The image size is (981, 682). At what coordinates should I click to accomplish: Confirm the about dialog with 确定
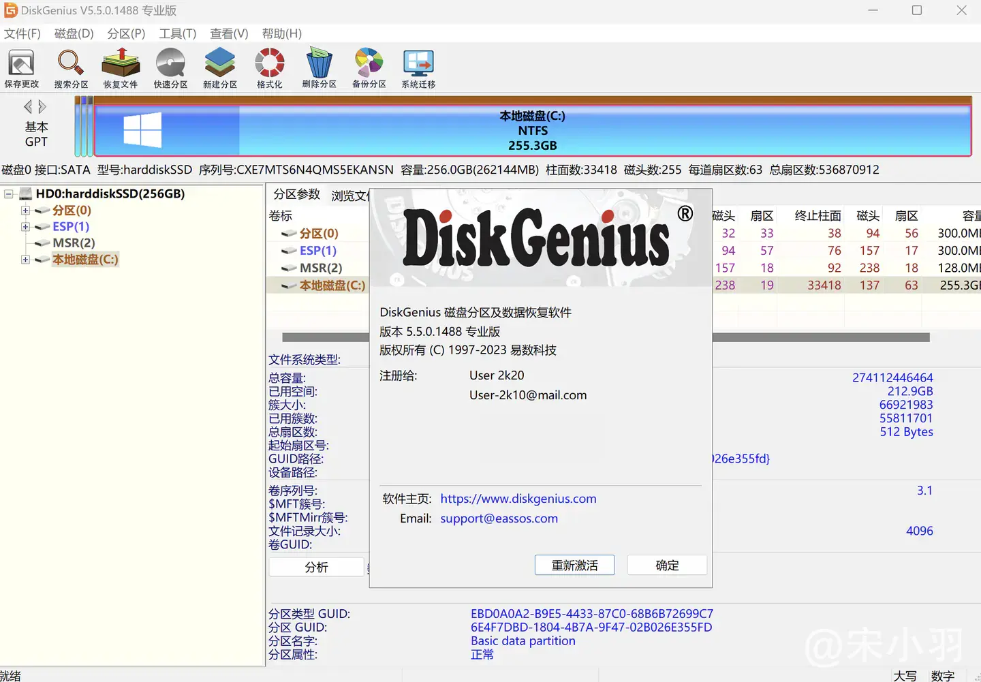[666, 565]
